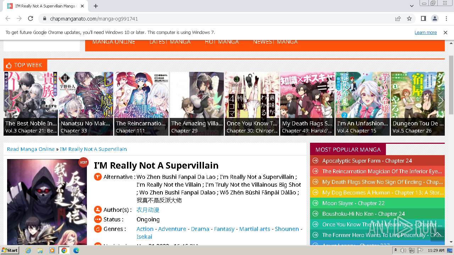The height and width of the screenshot is (255, 454).
Task: Open the system volume icon
Action: pos(403,250)
